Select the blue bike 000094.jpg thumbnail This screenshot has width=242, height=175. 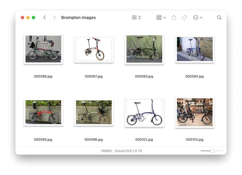195,49
